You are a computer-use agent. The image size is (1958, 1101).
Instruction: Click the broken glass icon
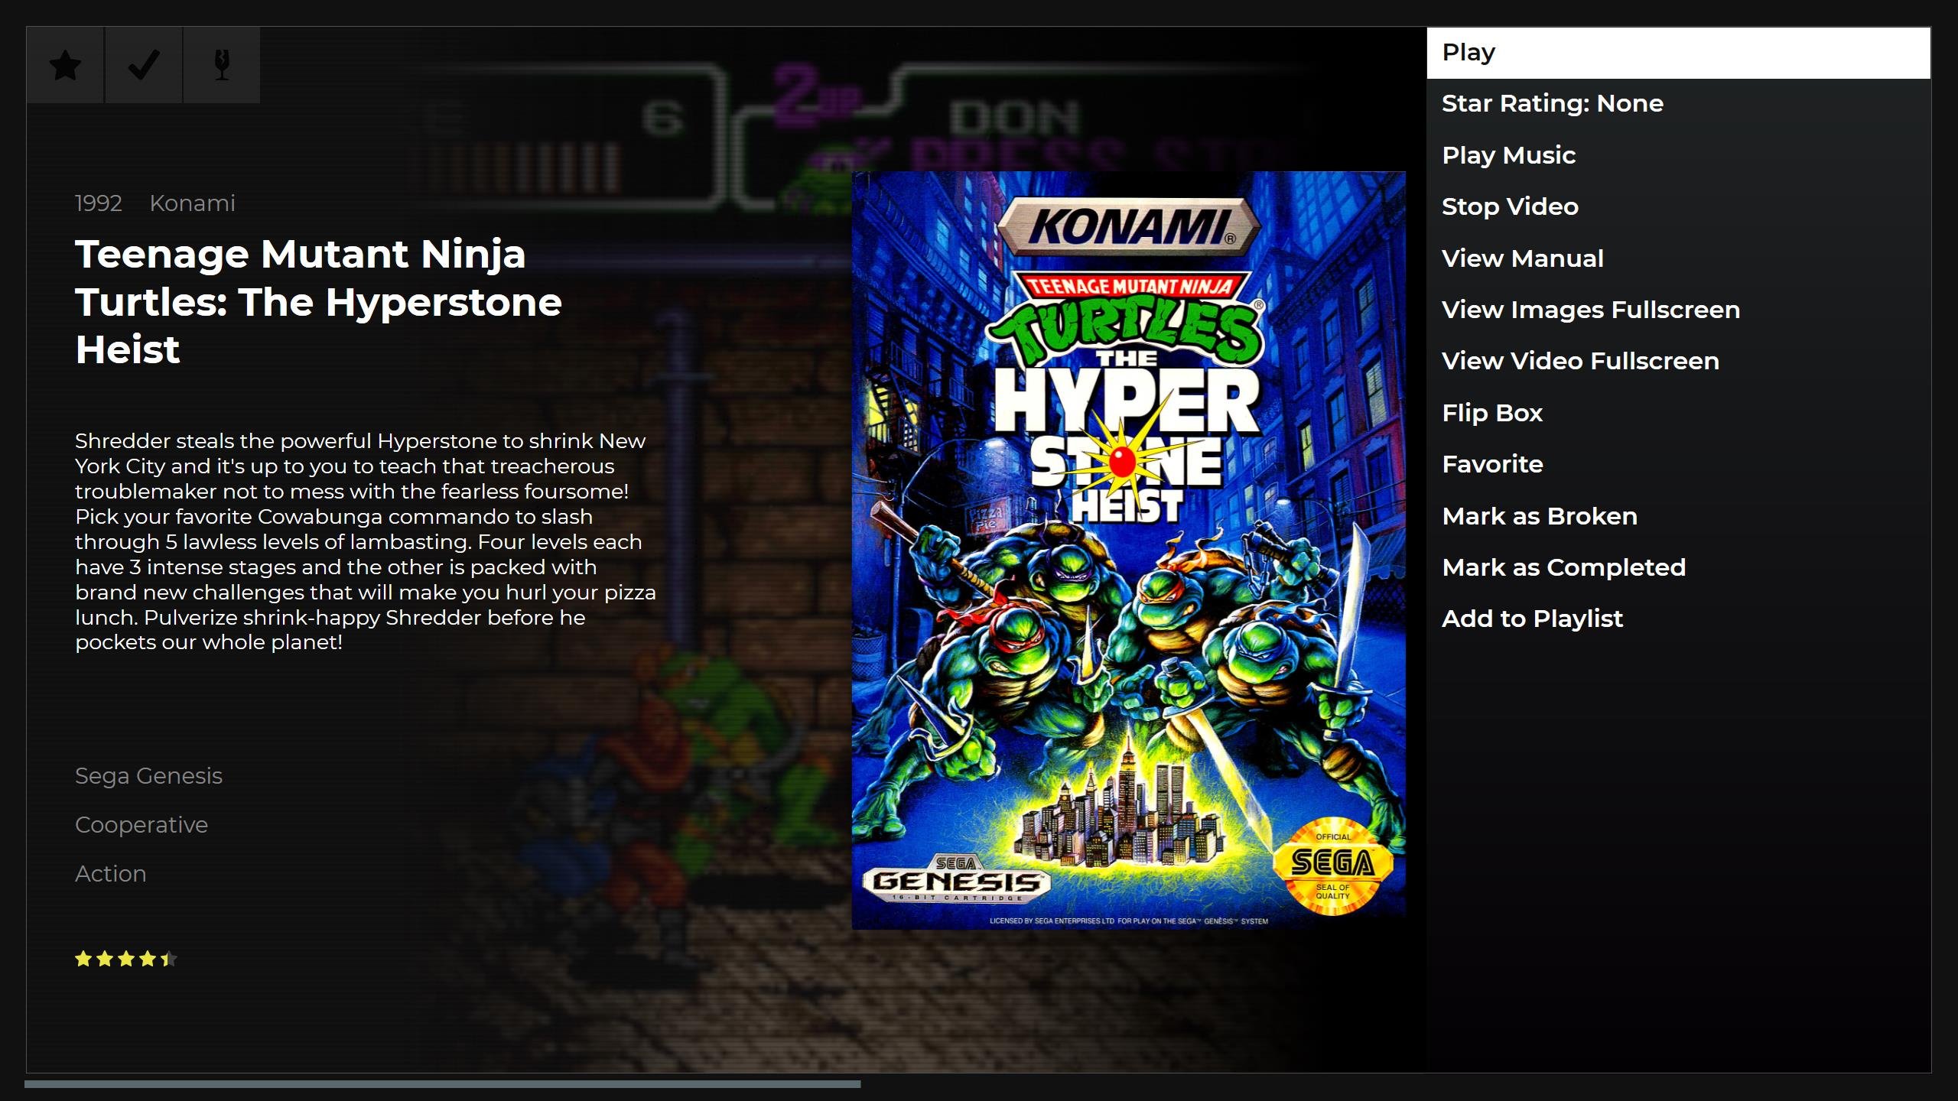(222, 65)
